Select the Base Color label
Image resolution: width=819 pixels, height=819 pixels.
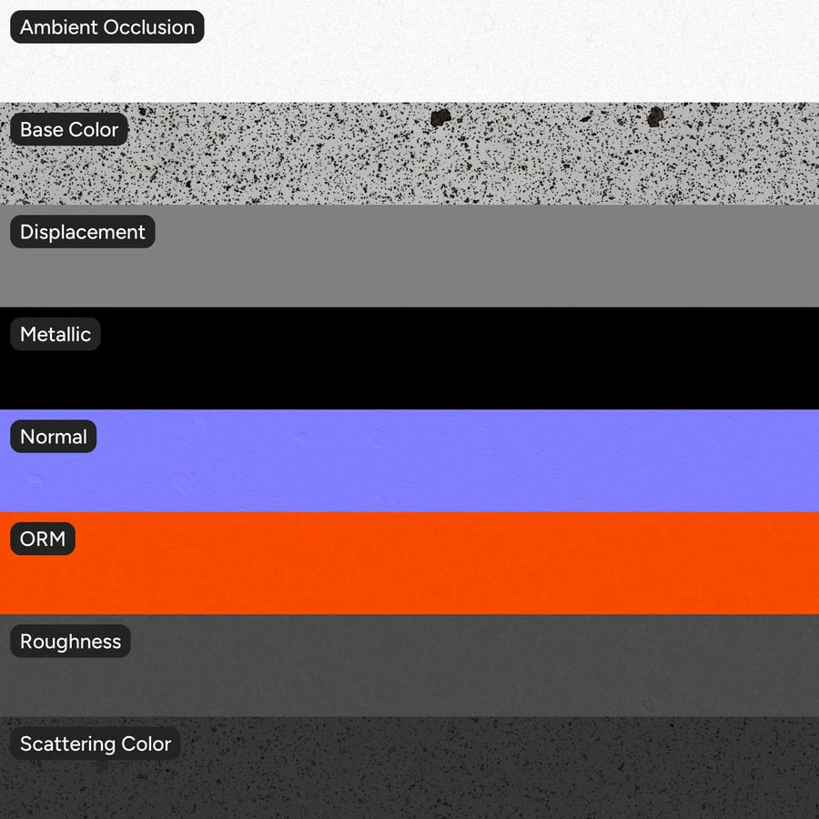(69, 129)
